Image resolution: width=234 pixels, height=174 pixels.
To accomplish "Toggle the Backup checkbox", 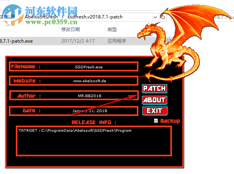I will [156, 121].
